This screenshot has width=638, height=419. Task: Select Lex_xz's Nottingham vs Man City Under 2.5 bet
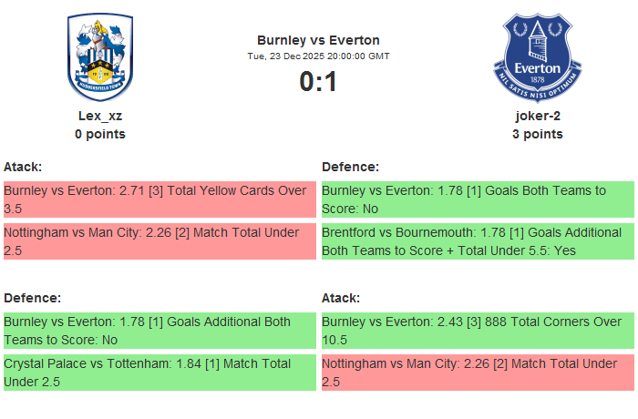(159, 241)
